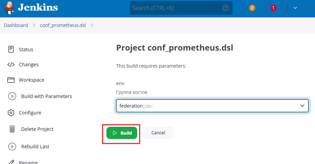
Task: Expand the user account dropdown chevron
Action: pos(295,8)
